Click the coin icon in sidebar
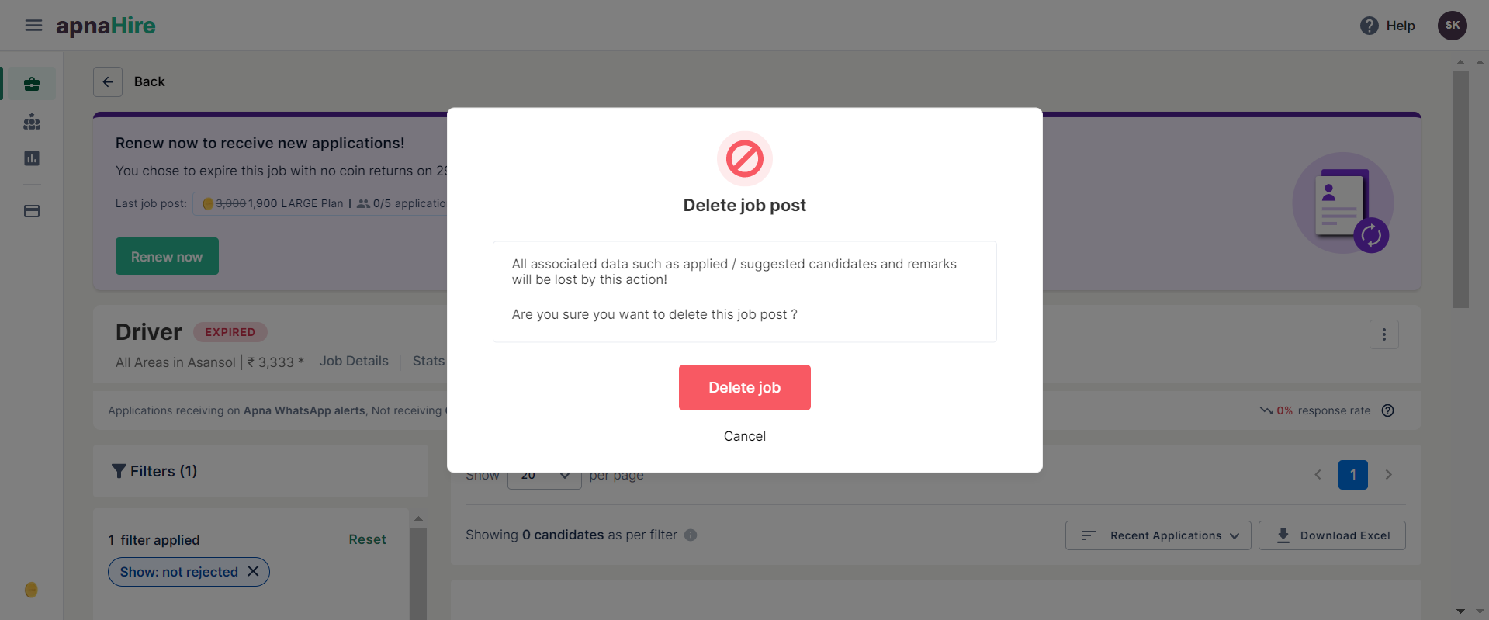This screenshot has height=620, width=1489. pos(31,590)
